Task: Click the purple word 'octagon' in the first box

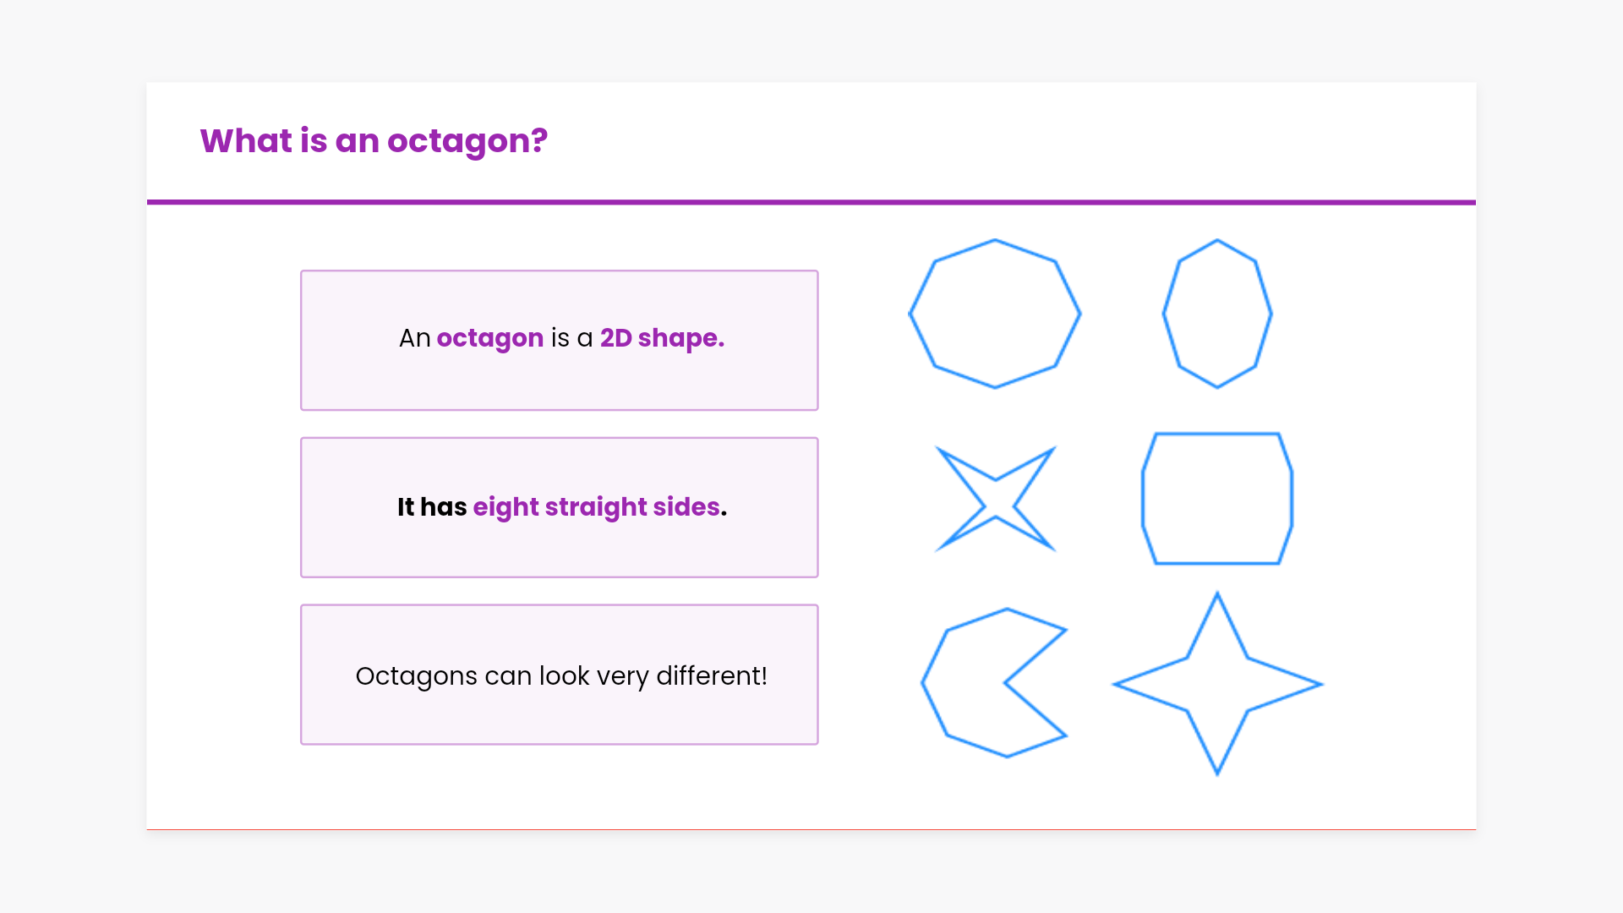Action: [490, 338]
